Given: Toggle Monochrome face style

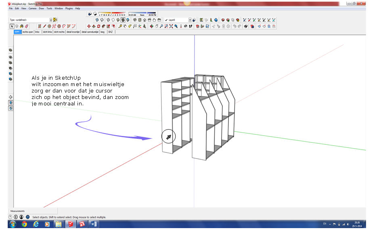Looking at the screenshot, I should pyautogui.click(x=128, y=20).
